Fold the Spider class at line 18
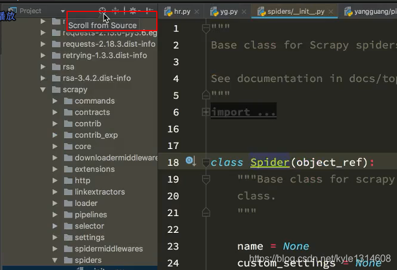 point(206,162)
